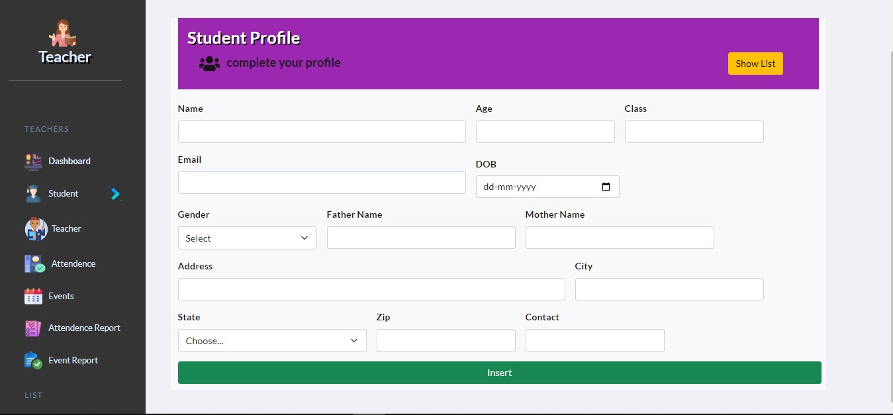Click the people icon beside complete your profile
Viewport: 893px width, 415px height.
click(x=209, y=62)
